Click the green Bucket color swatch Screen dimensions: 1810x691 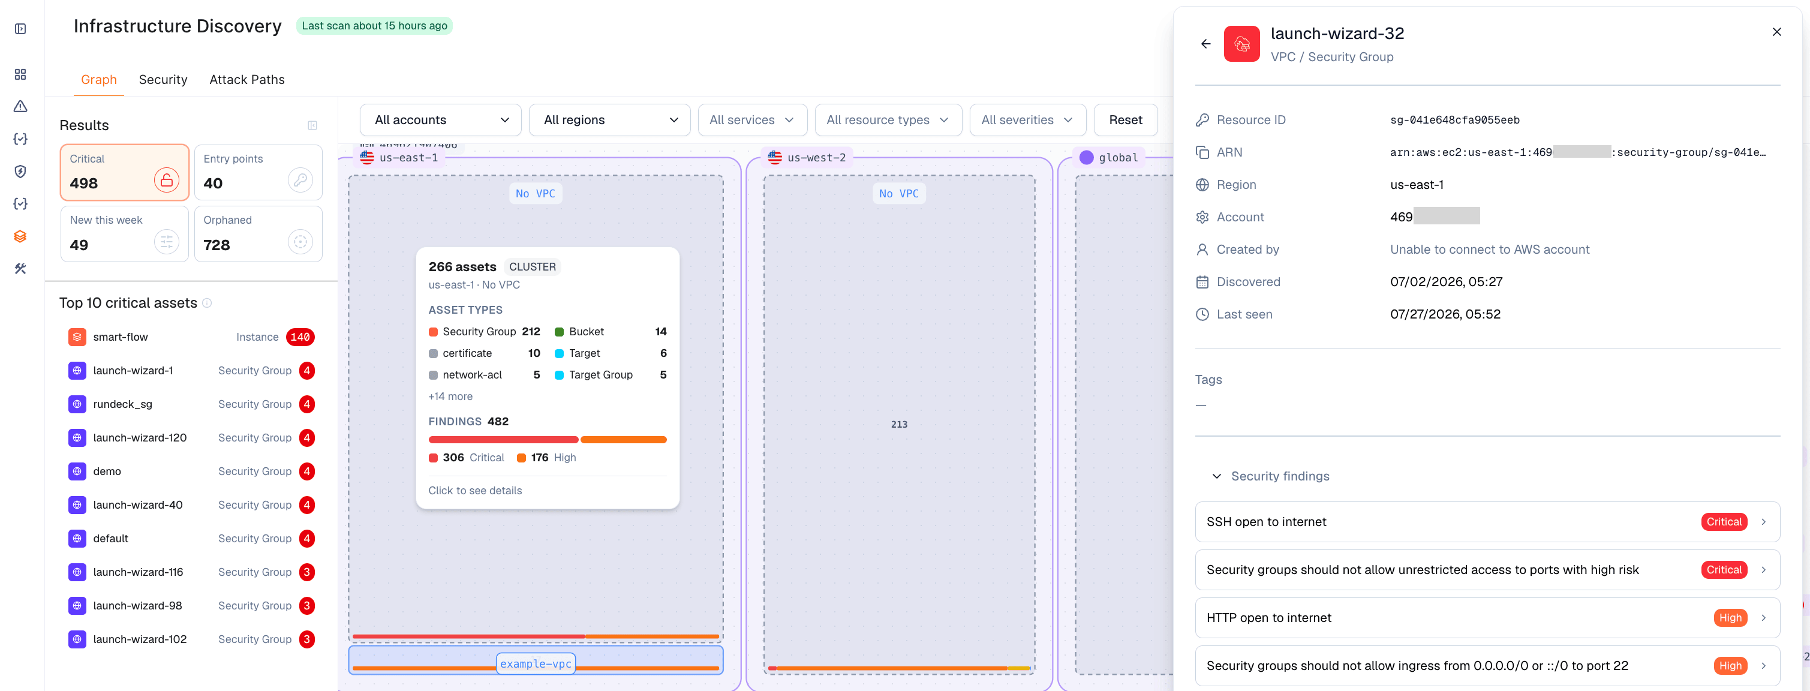click(560, 332)
